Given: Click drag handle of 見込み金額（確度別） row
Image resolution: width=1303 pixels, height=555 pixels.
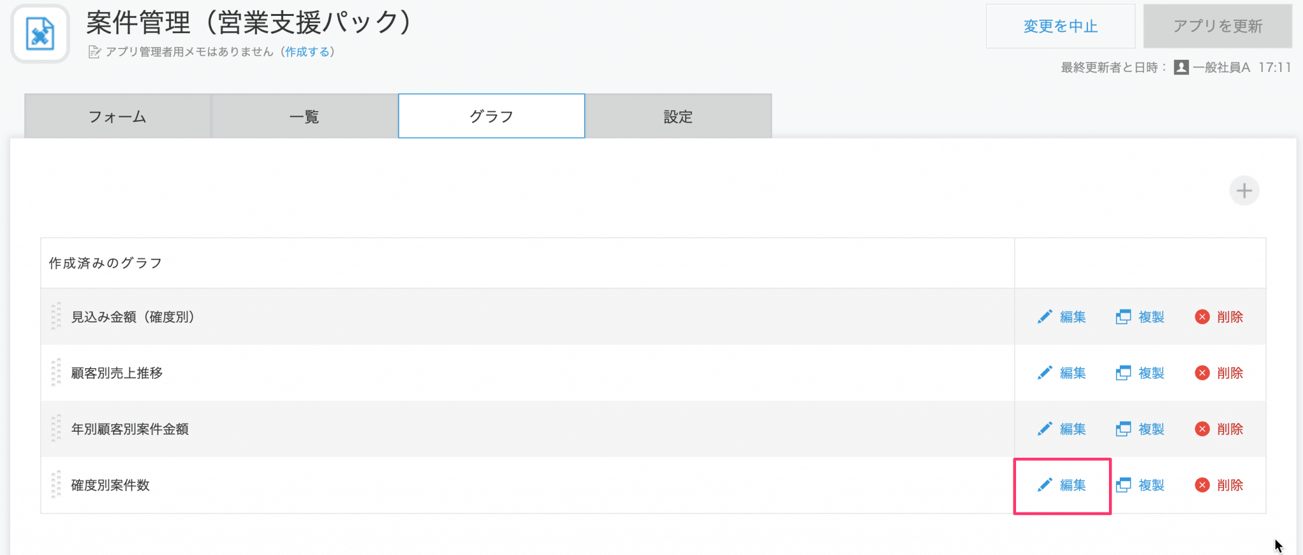Looking at the screenshot, I should pyautogui.click(x=56, y=316).
